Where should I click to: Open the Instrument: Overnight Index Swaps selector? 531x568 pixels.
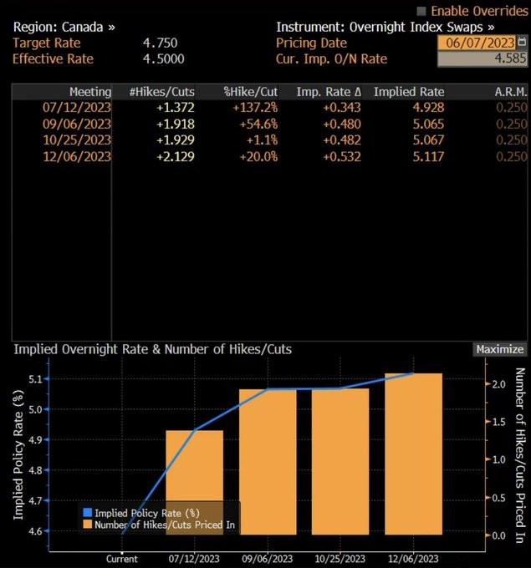385,28
